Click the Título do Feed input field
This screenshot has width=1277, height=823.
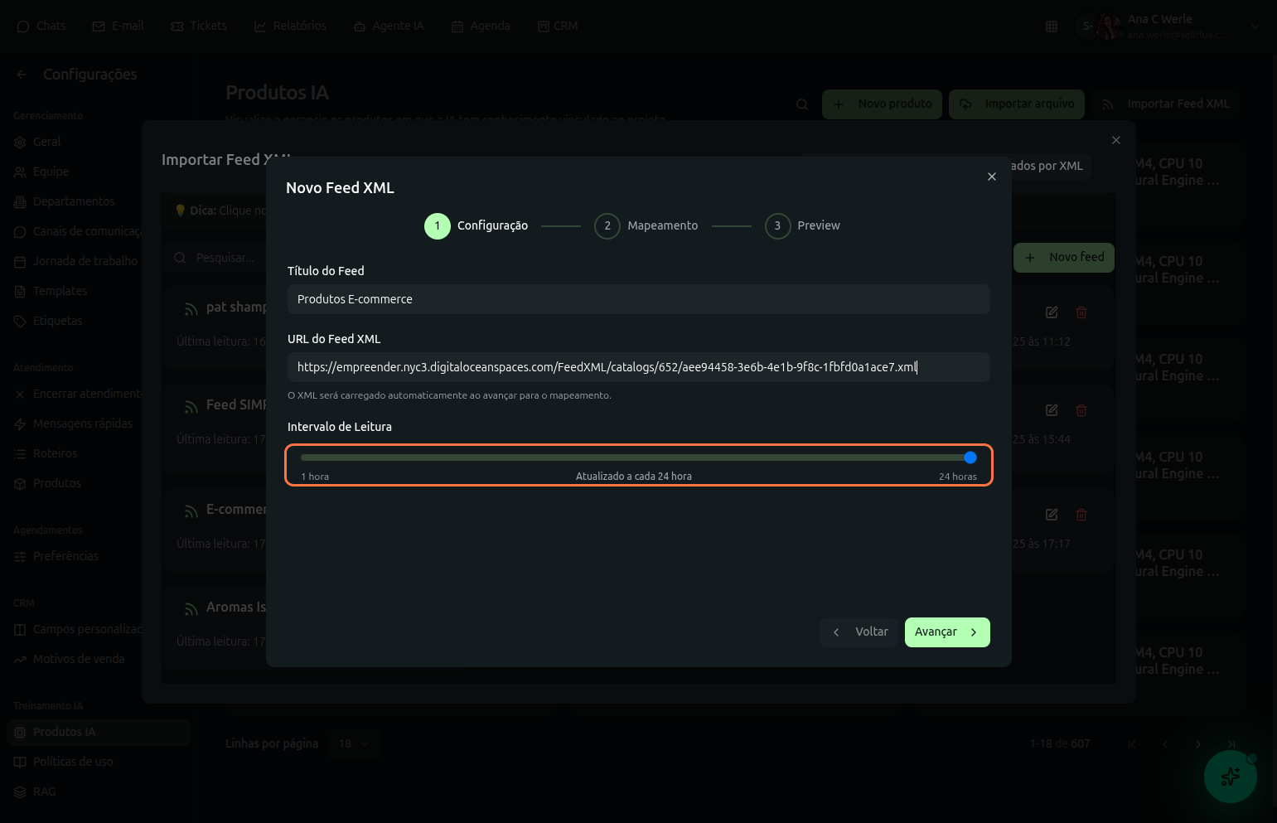[x=638, y=299]
